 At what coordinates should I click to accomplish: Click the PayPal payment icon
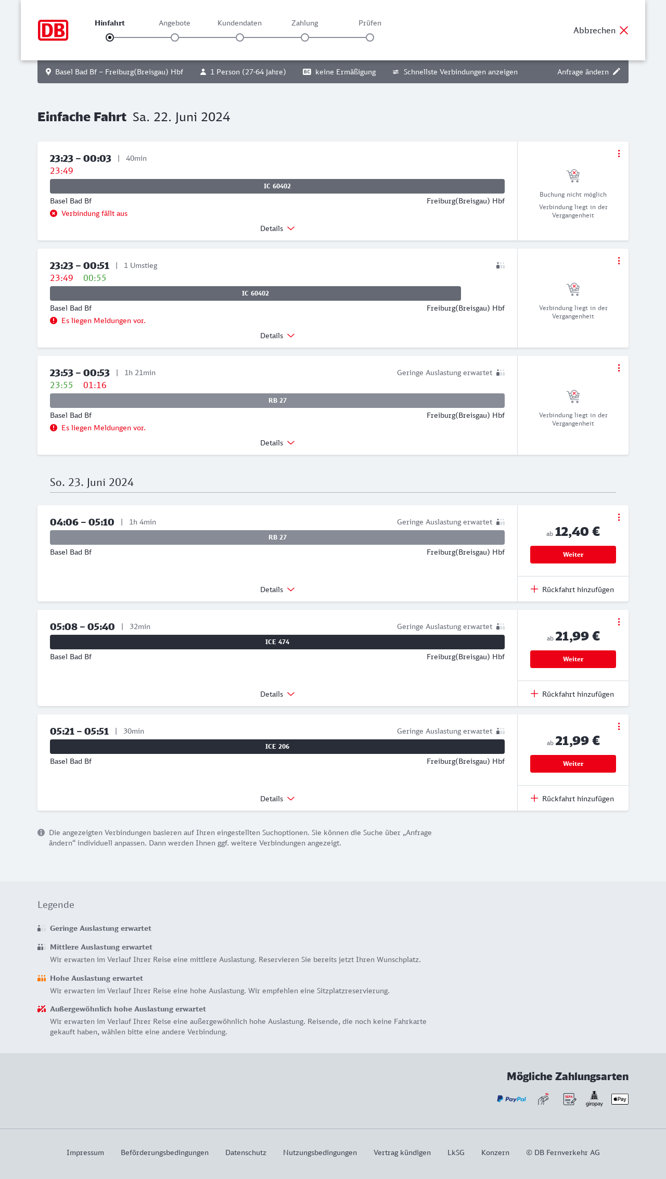[x=511, y=1099]
